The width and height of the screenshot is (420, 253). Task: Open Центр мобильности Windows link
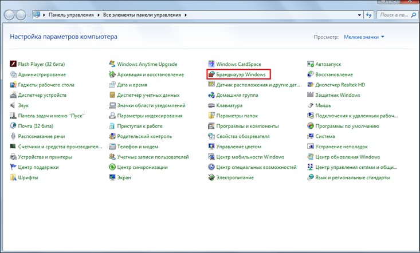pos(250,157)
